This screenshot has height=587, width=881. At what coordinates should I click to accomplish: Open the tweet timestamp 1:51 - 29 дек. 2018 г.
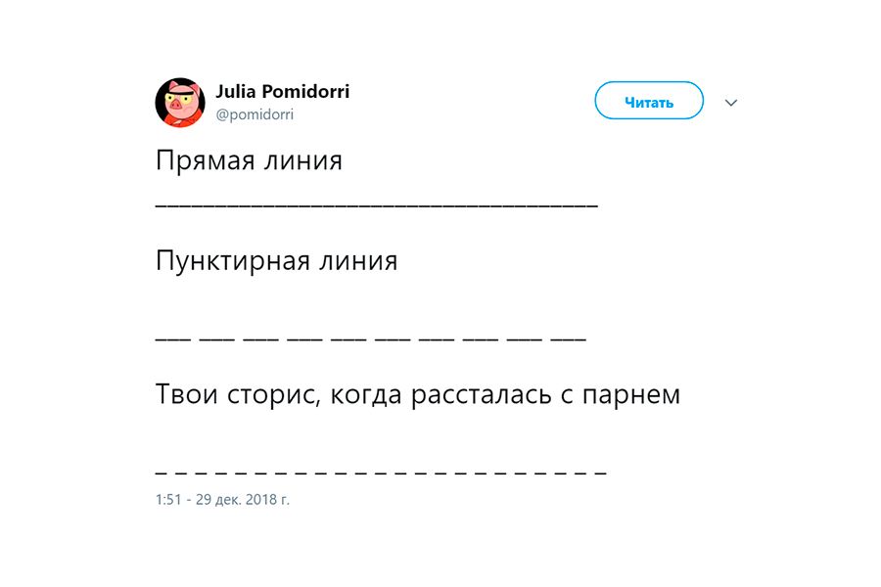[222, 499]
